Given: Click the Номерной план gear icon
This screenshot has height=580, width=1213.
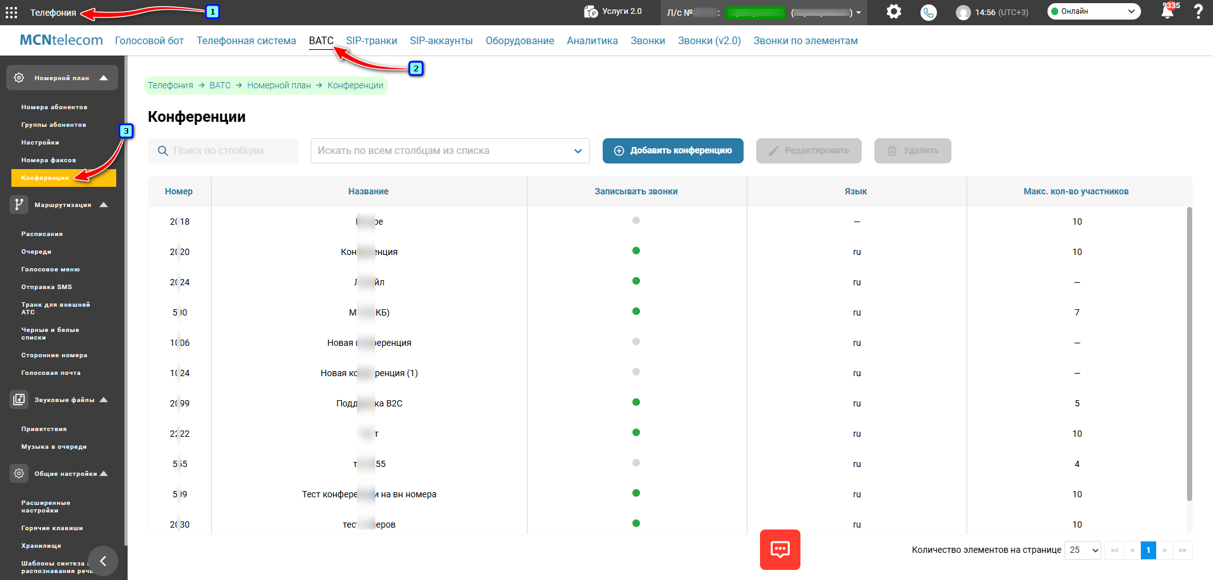Looking at the screenshot, I should coord(19,78).
